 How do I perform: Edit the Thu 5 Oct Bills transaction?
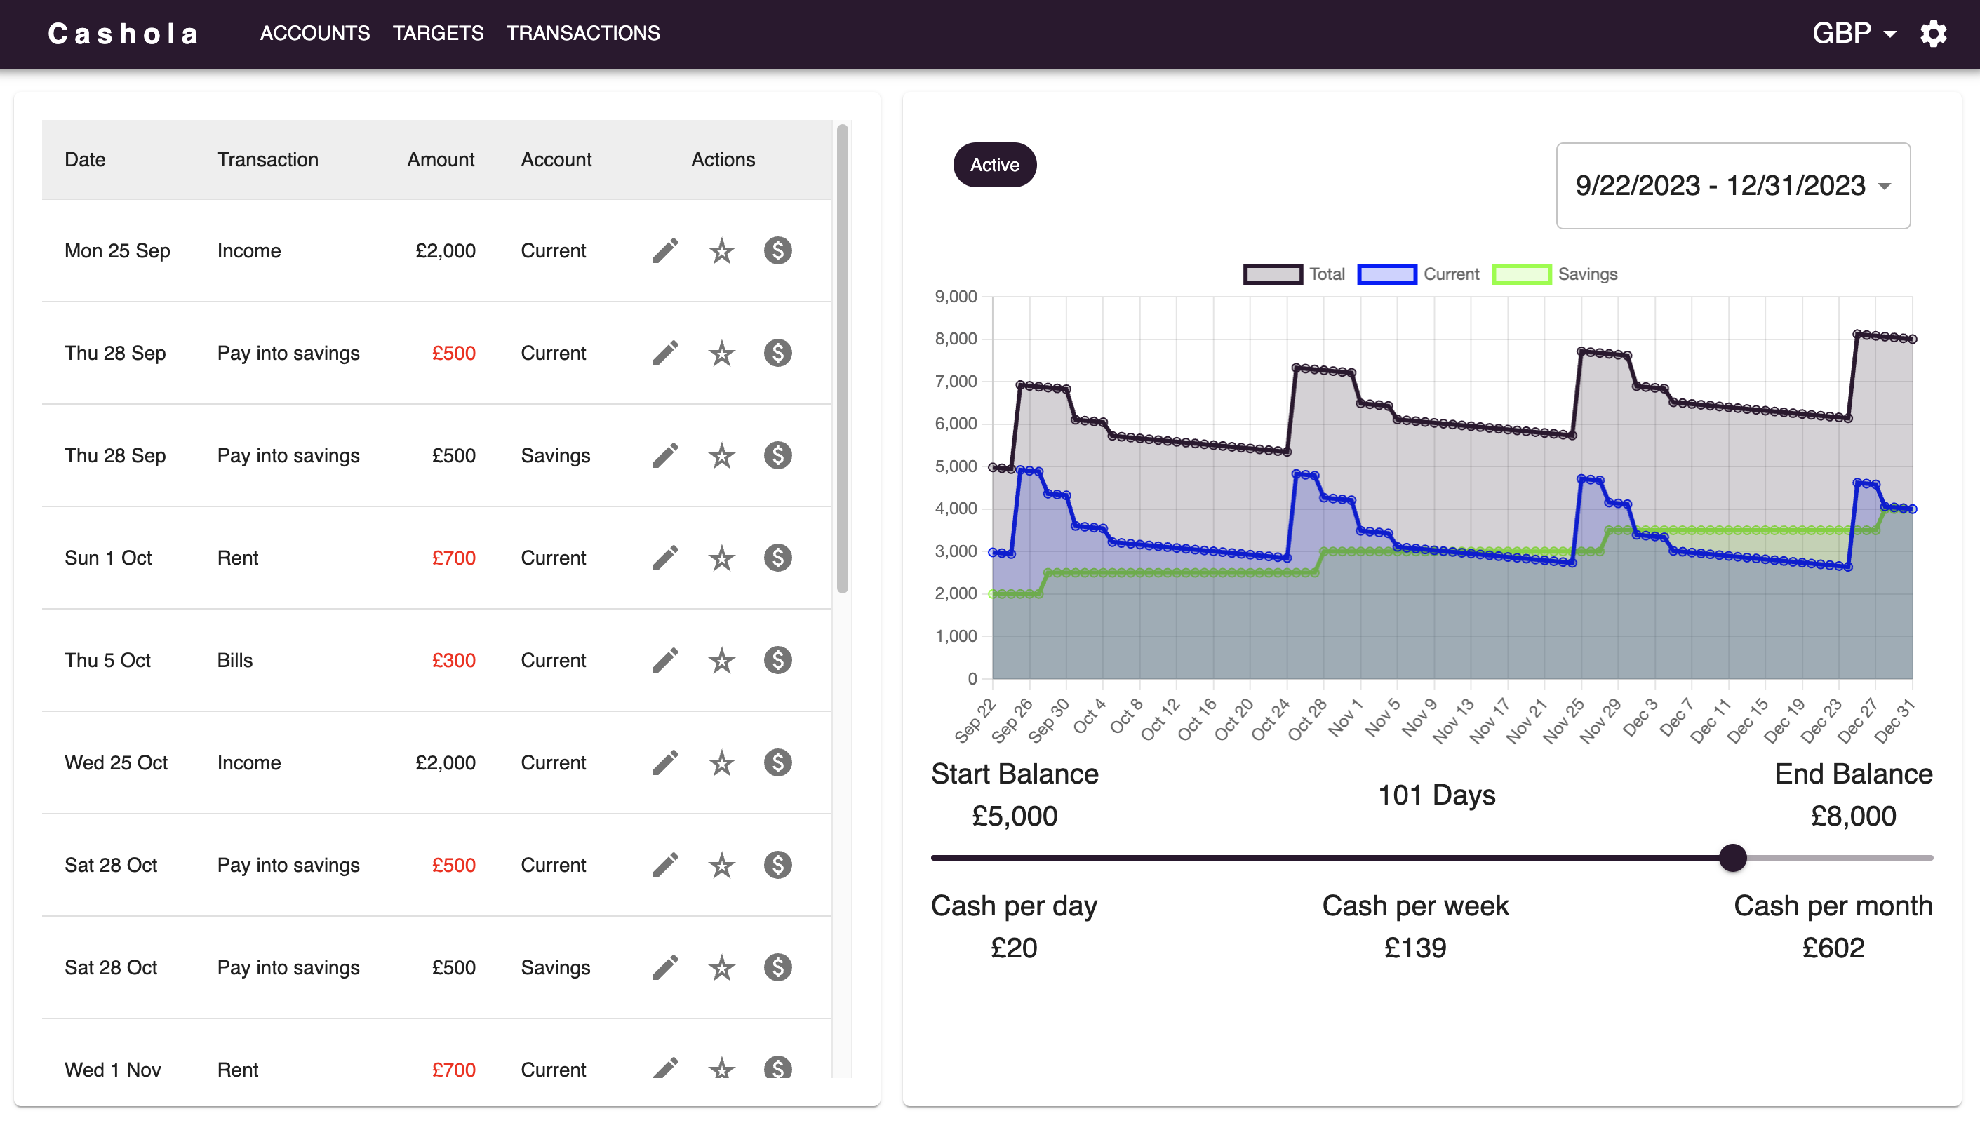tap(665, 660)
